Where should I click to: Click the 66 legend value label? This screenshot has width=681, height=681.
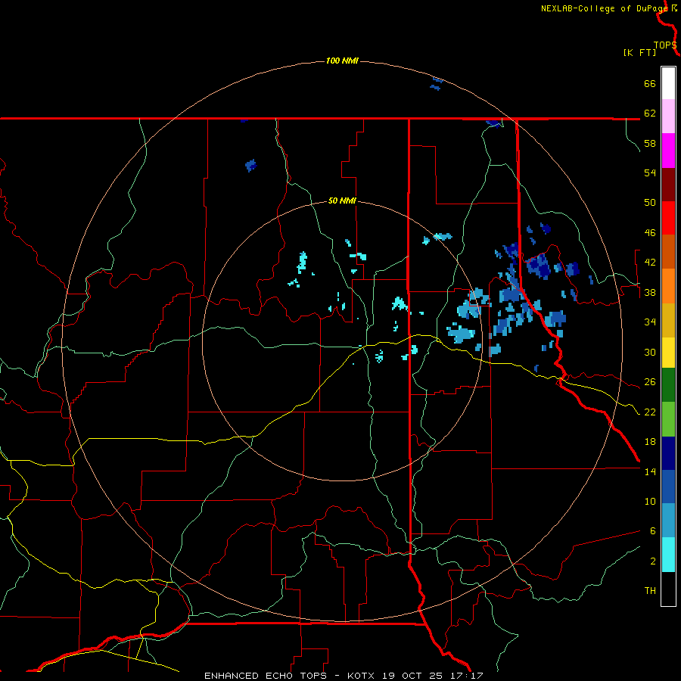[x=650, y=83]
